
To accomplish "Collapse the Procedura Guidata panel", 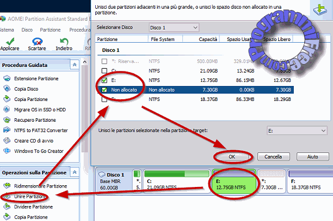I will 74,65.
